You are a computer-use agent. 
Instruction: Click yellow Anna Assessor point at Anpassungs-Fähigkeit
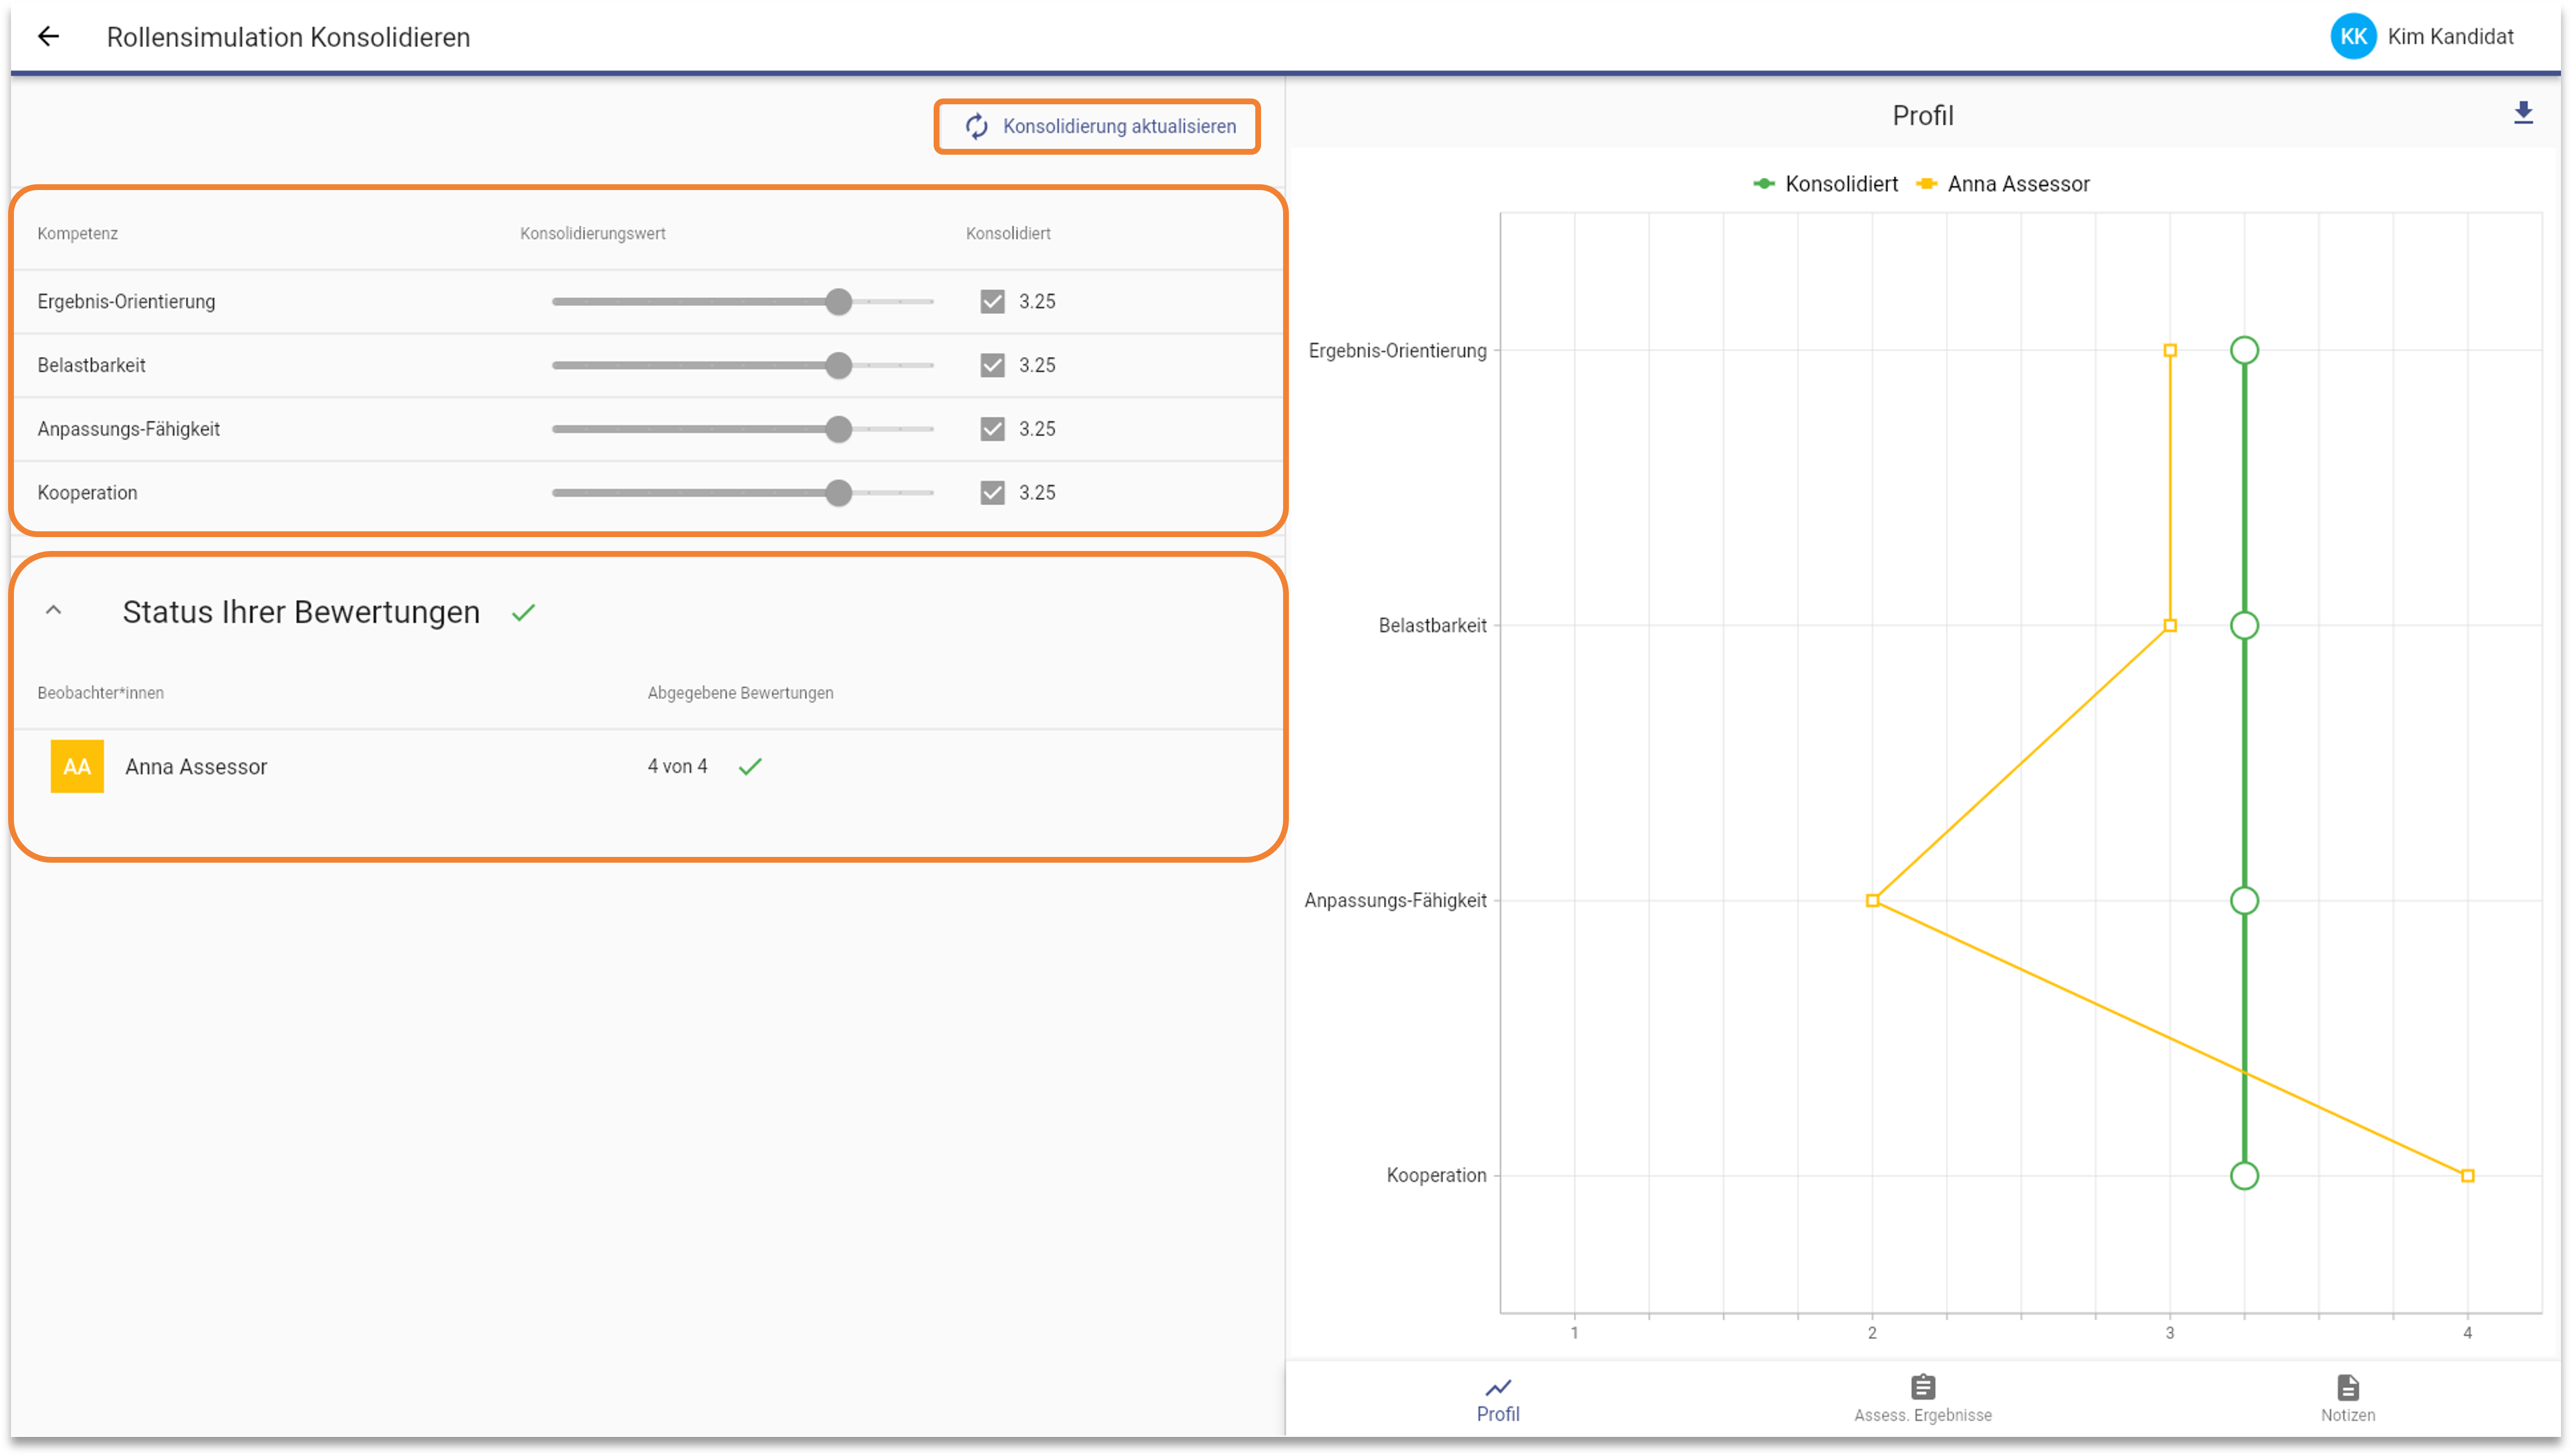pos(1872,901)
